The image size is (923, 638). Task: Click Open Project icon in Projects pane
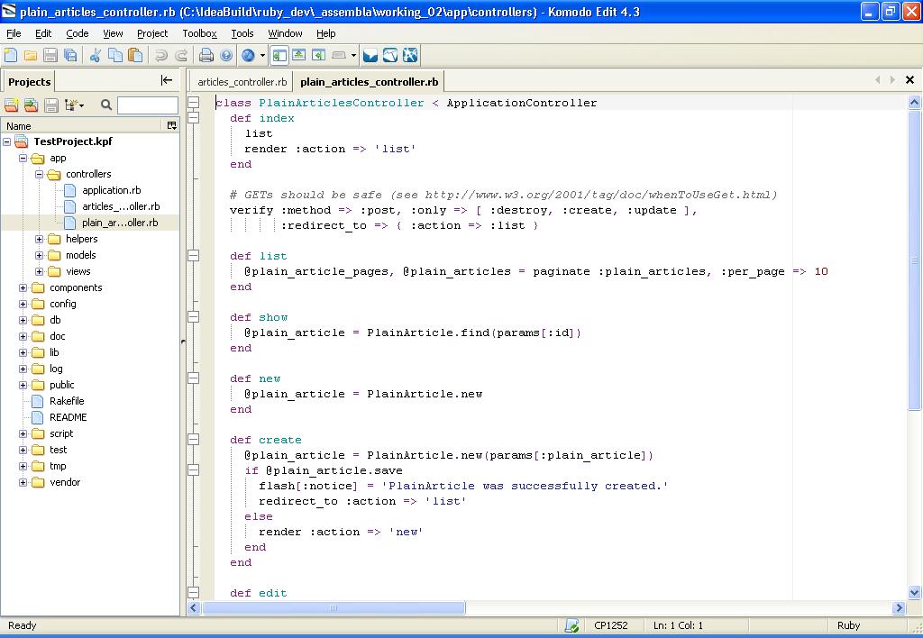tap(31, 105)
